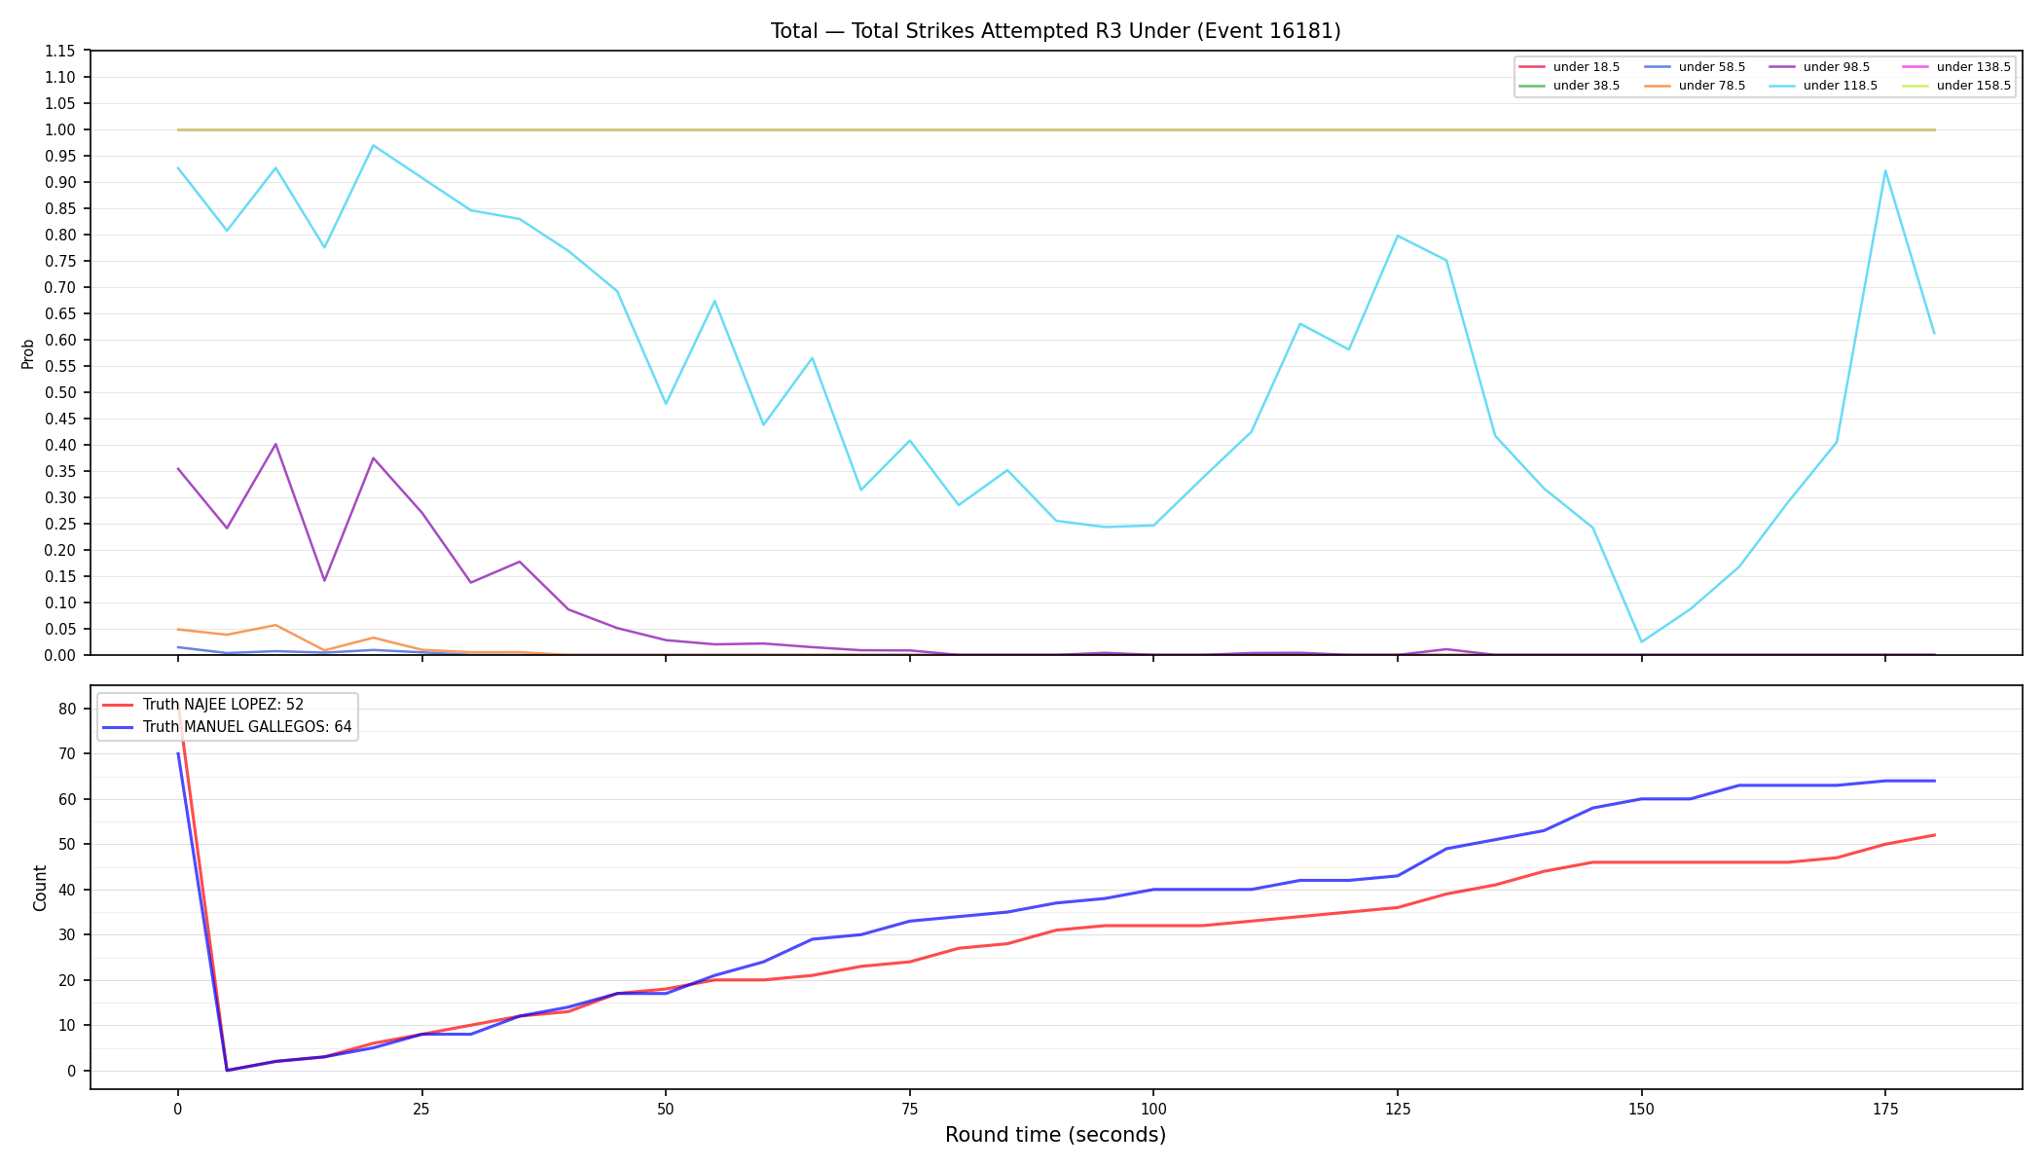Click the 0.50 tick on Prob axis
The image size is (2044, 1168).
[60, 392]
